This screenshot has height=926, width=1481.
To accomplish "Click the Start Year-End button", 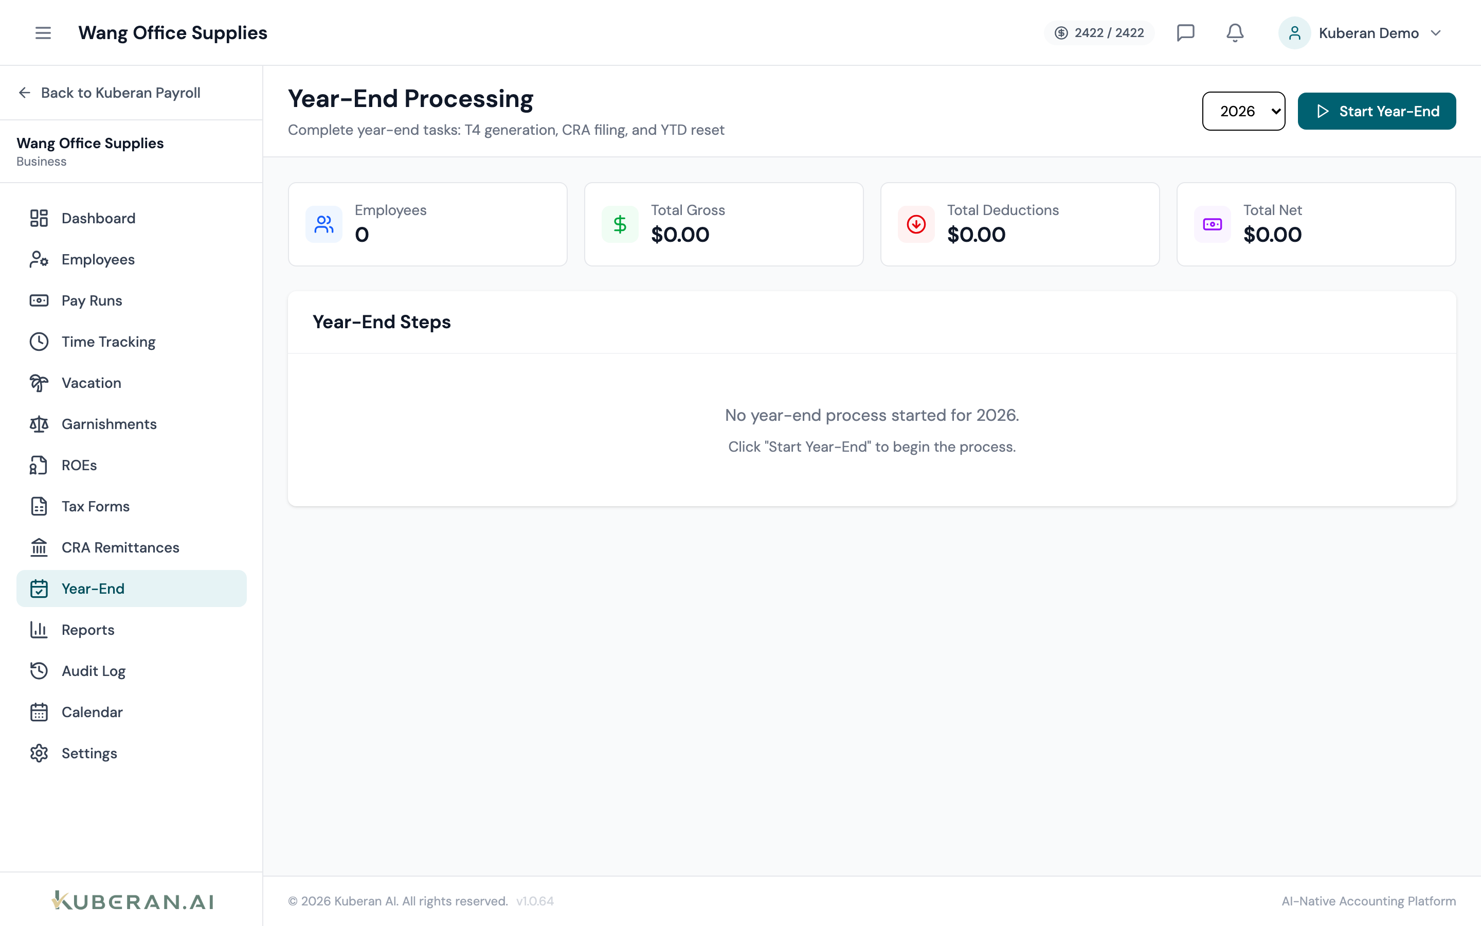I will tap(1376, 111).
